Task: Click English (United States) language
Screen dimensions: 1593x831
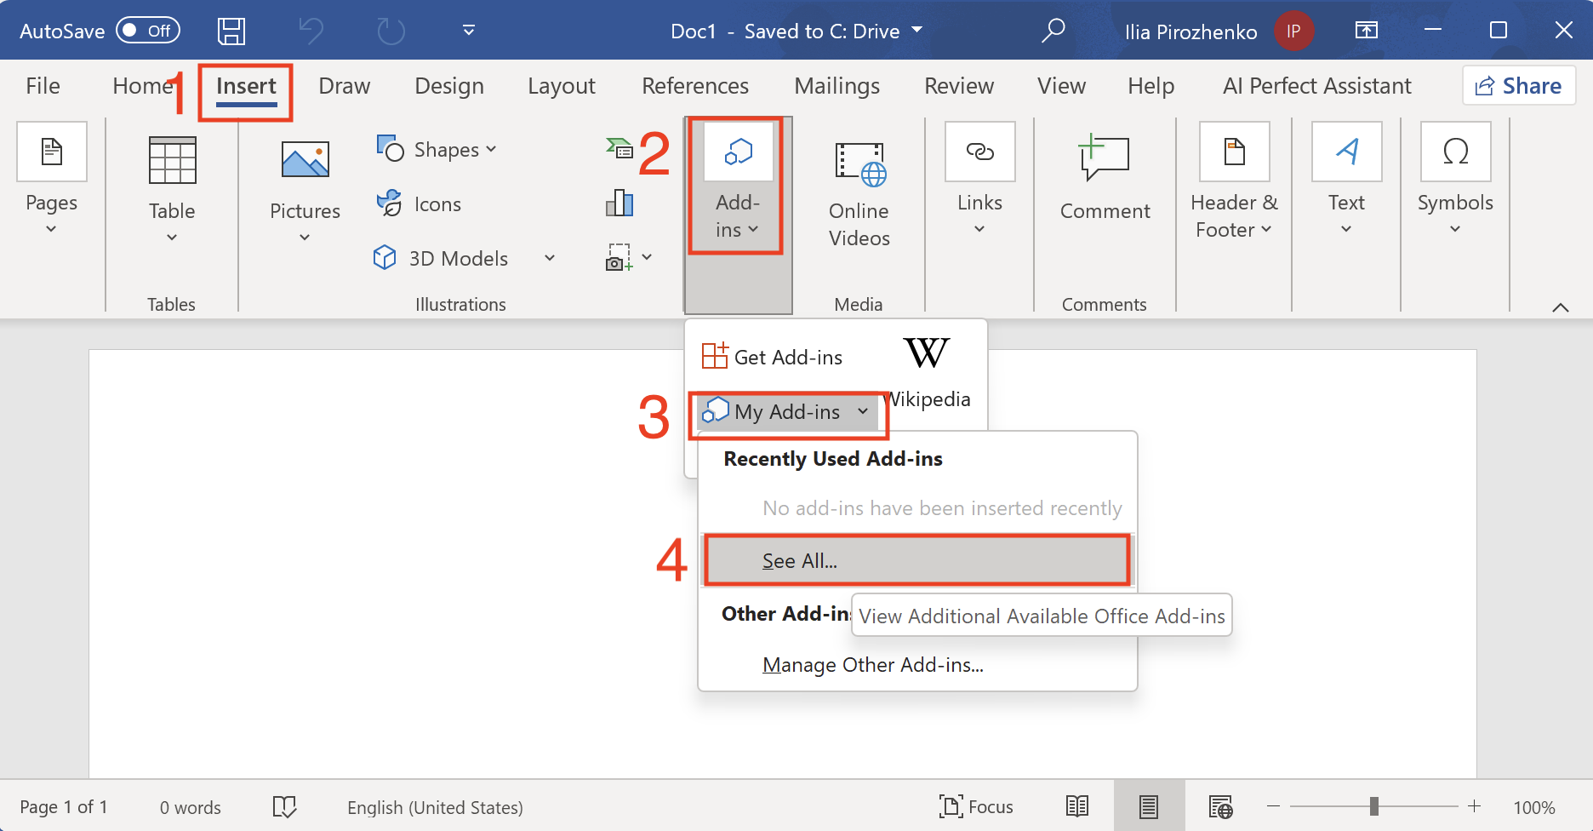Action: [x=435, y=807]
